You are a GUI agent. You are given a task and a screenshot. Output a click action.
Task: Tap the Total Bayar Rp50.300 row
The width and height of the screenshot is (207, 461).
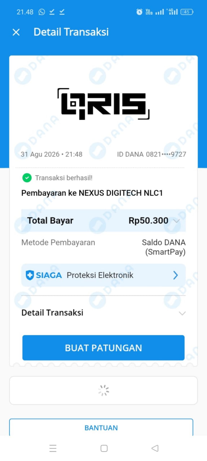click(103, 221)
